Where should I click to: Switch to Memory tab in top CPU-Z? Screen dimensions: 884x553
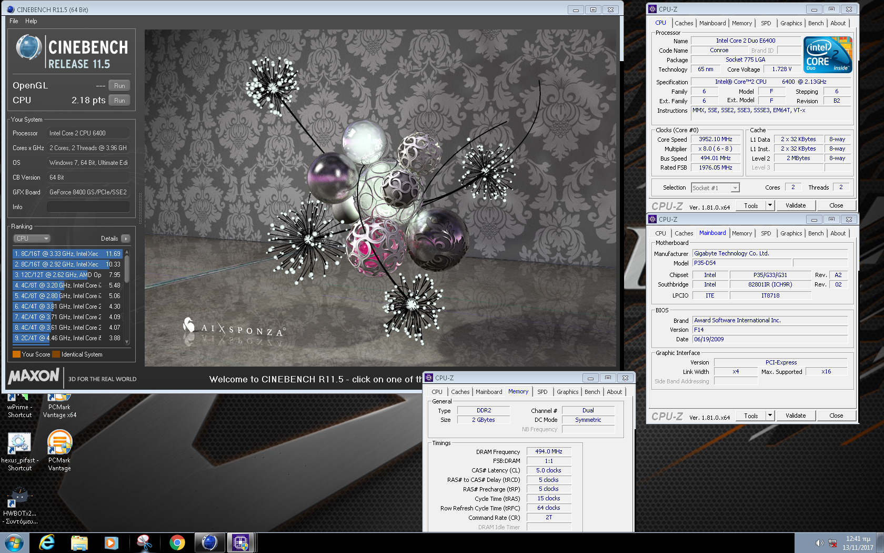click(x=741, y=23)
